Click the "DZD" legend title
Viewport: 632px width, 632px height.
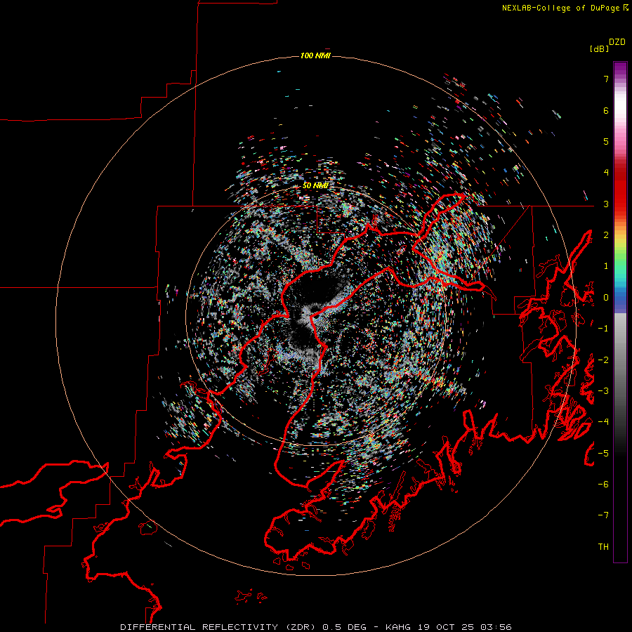pos(617,42)
